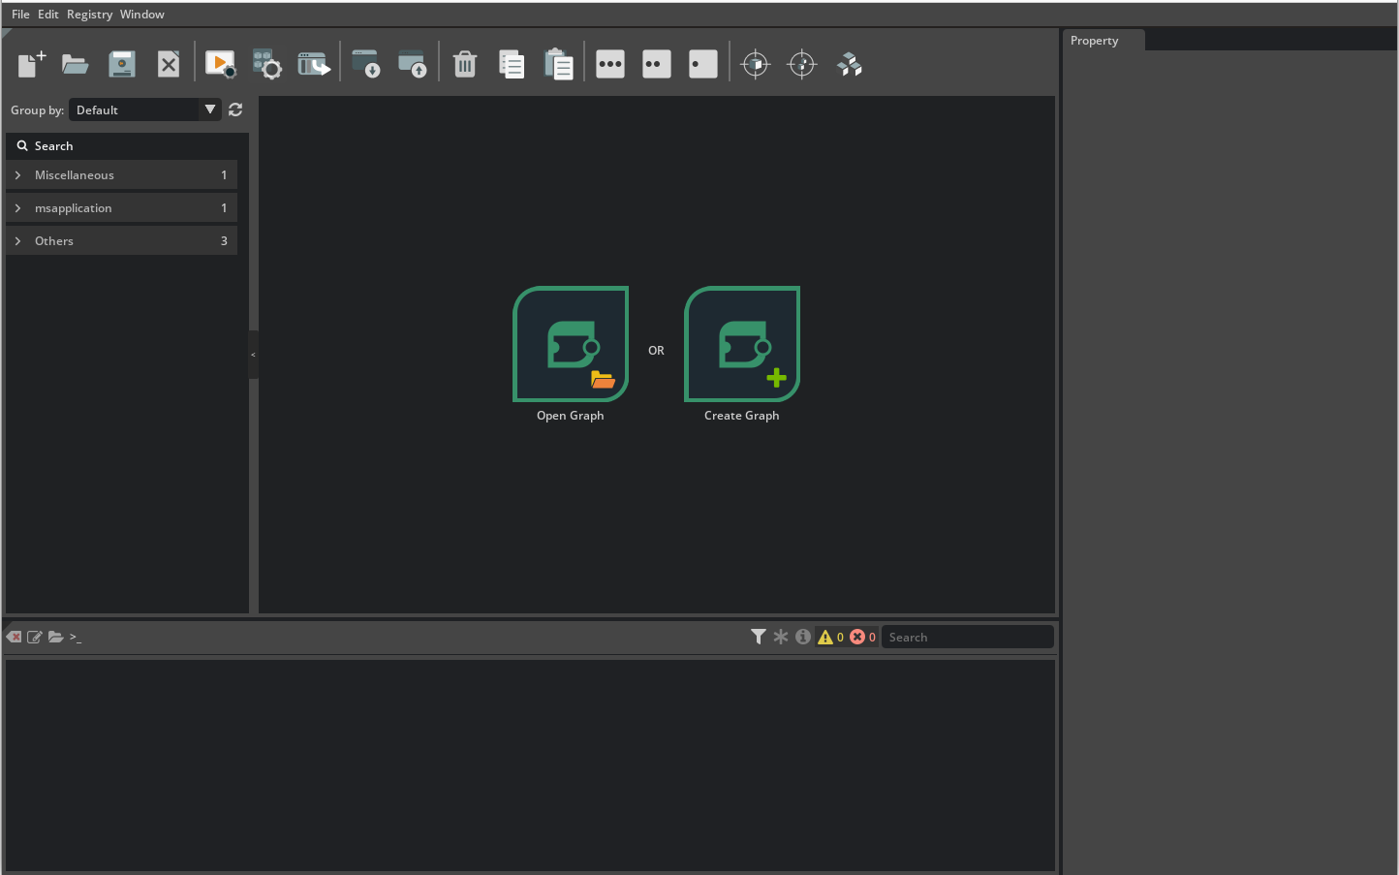Toggle the asterisk verbose log filter
This screenshot has width=1399, height=875.
781,637
